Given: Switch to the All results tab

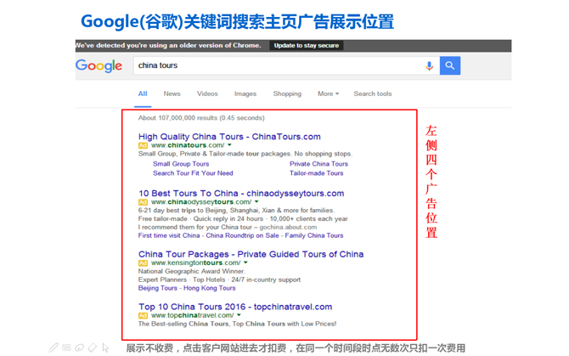Looking at the screenshot, I should coord(143,93).
